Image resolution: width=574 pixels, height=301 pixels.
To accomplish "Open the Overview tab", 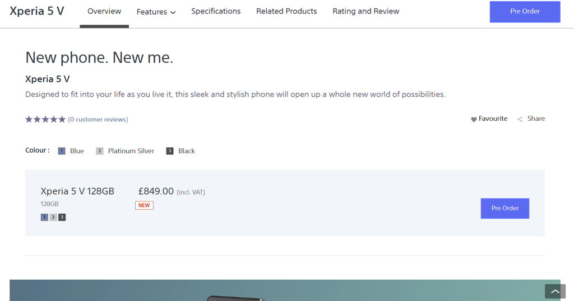I will [104, 11].
